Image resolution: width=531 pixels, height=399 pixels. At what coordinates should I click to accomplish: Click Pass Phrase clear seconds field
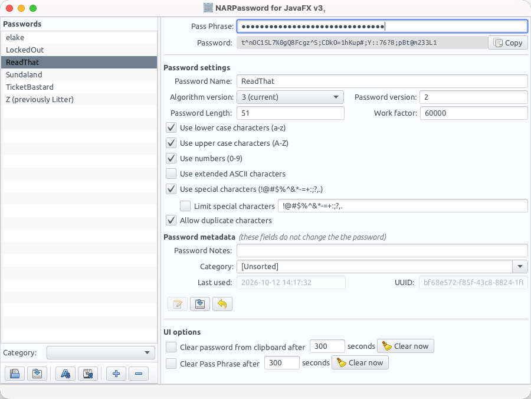282,363
